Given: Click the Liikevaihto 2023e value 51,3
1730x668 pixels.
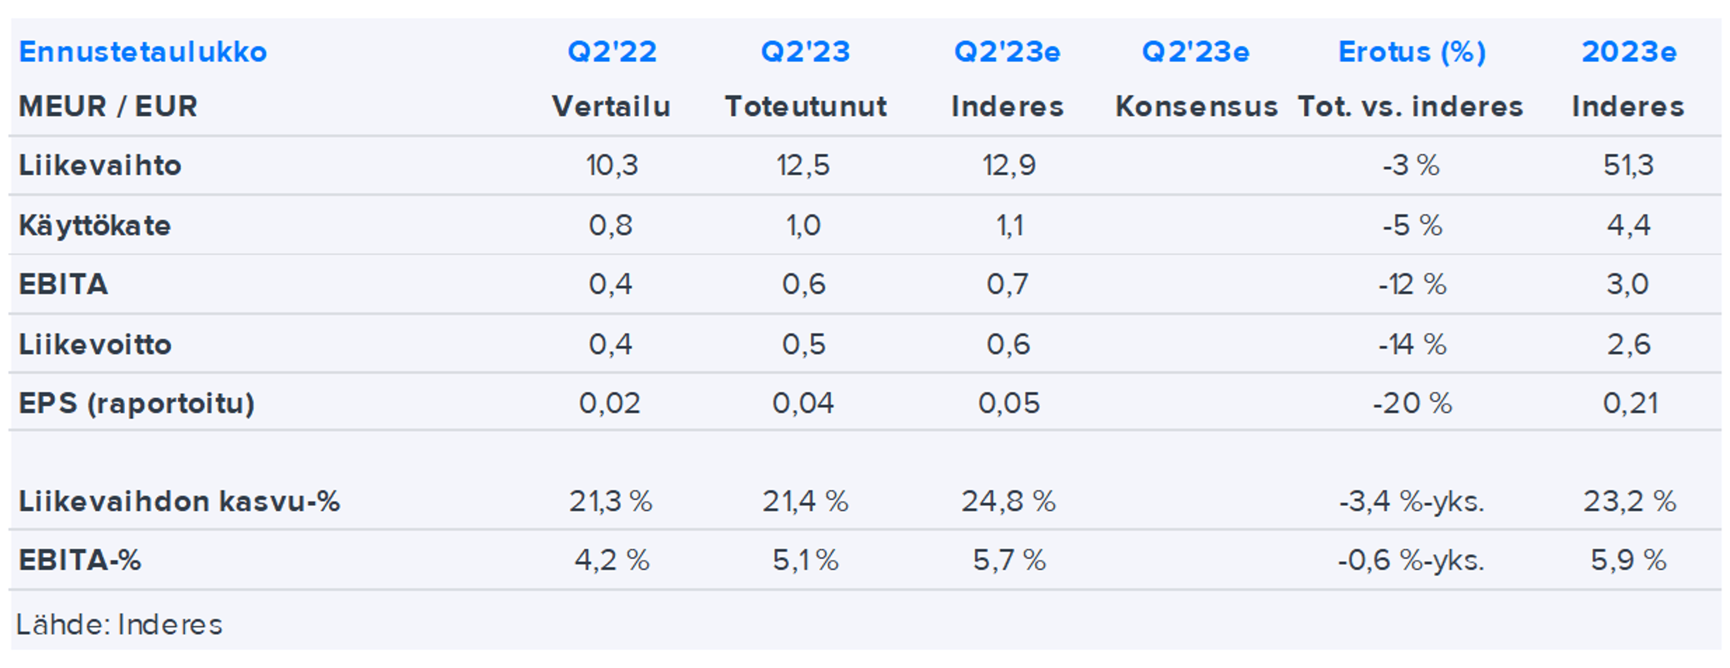Looking at the screenshot, I should coord(1628,165).
